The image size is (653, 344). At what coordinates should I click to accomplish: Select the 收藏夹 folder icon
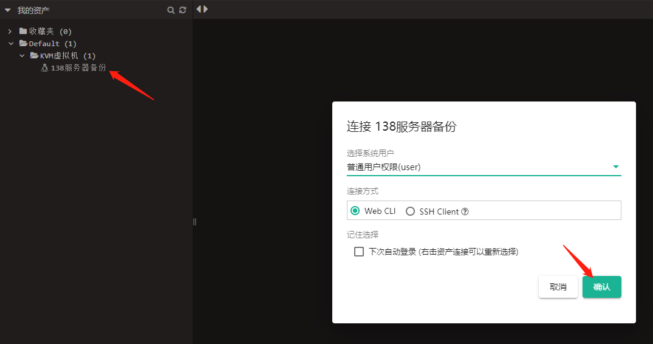(23, 31)
